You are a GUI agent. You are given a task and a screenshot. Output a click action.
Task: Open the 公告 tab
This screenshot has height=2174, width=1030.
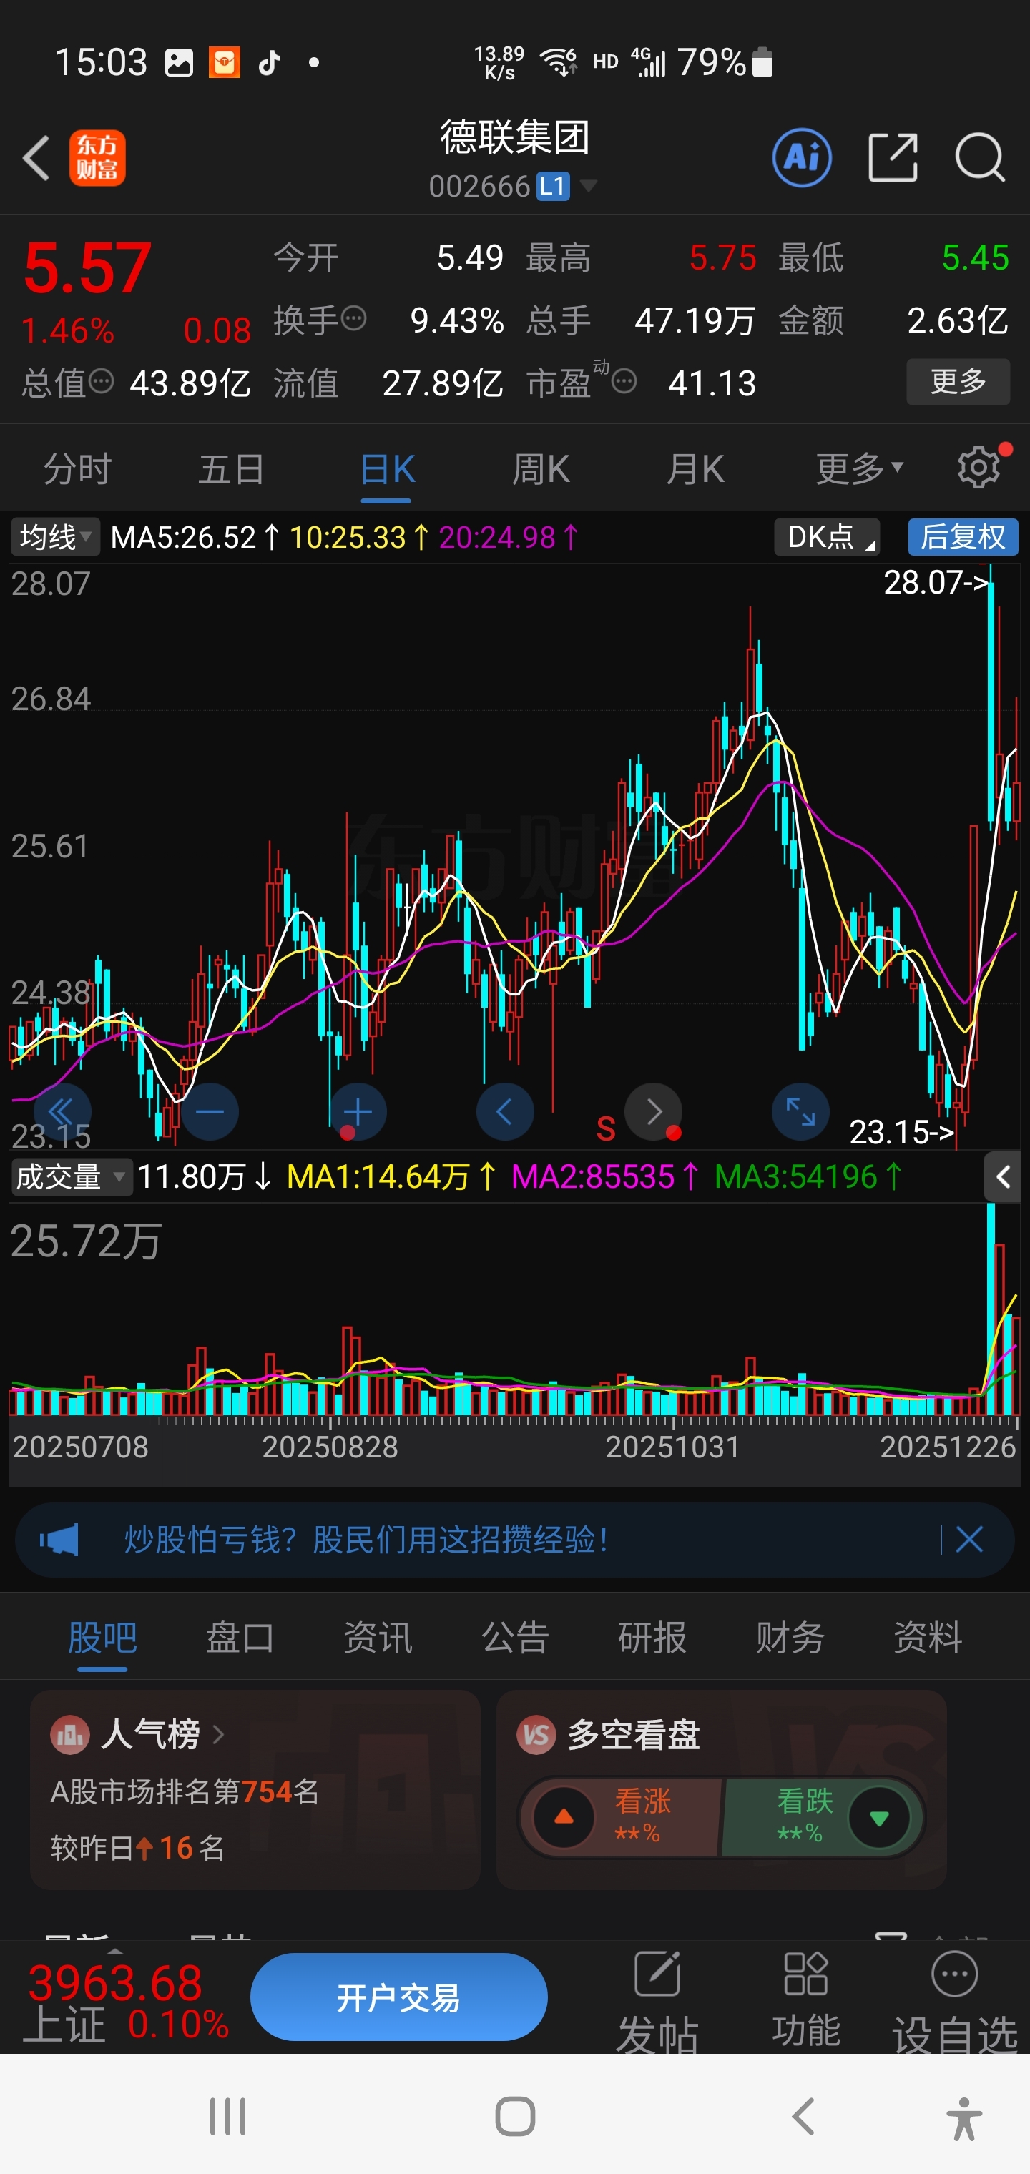(515, 1637)
